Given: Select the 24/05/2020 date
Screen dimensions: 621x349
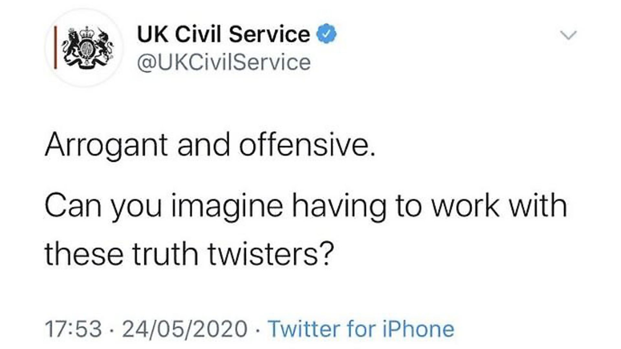Looking at the screenshot, I should point(185,329).
